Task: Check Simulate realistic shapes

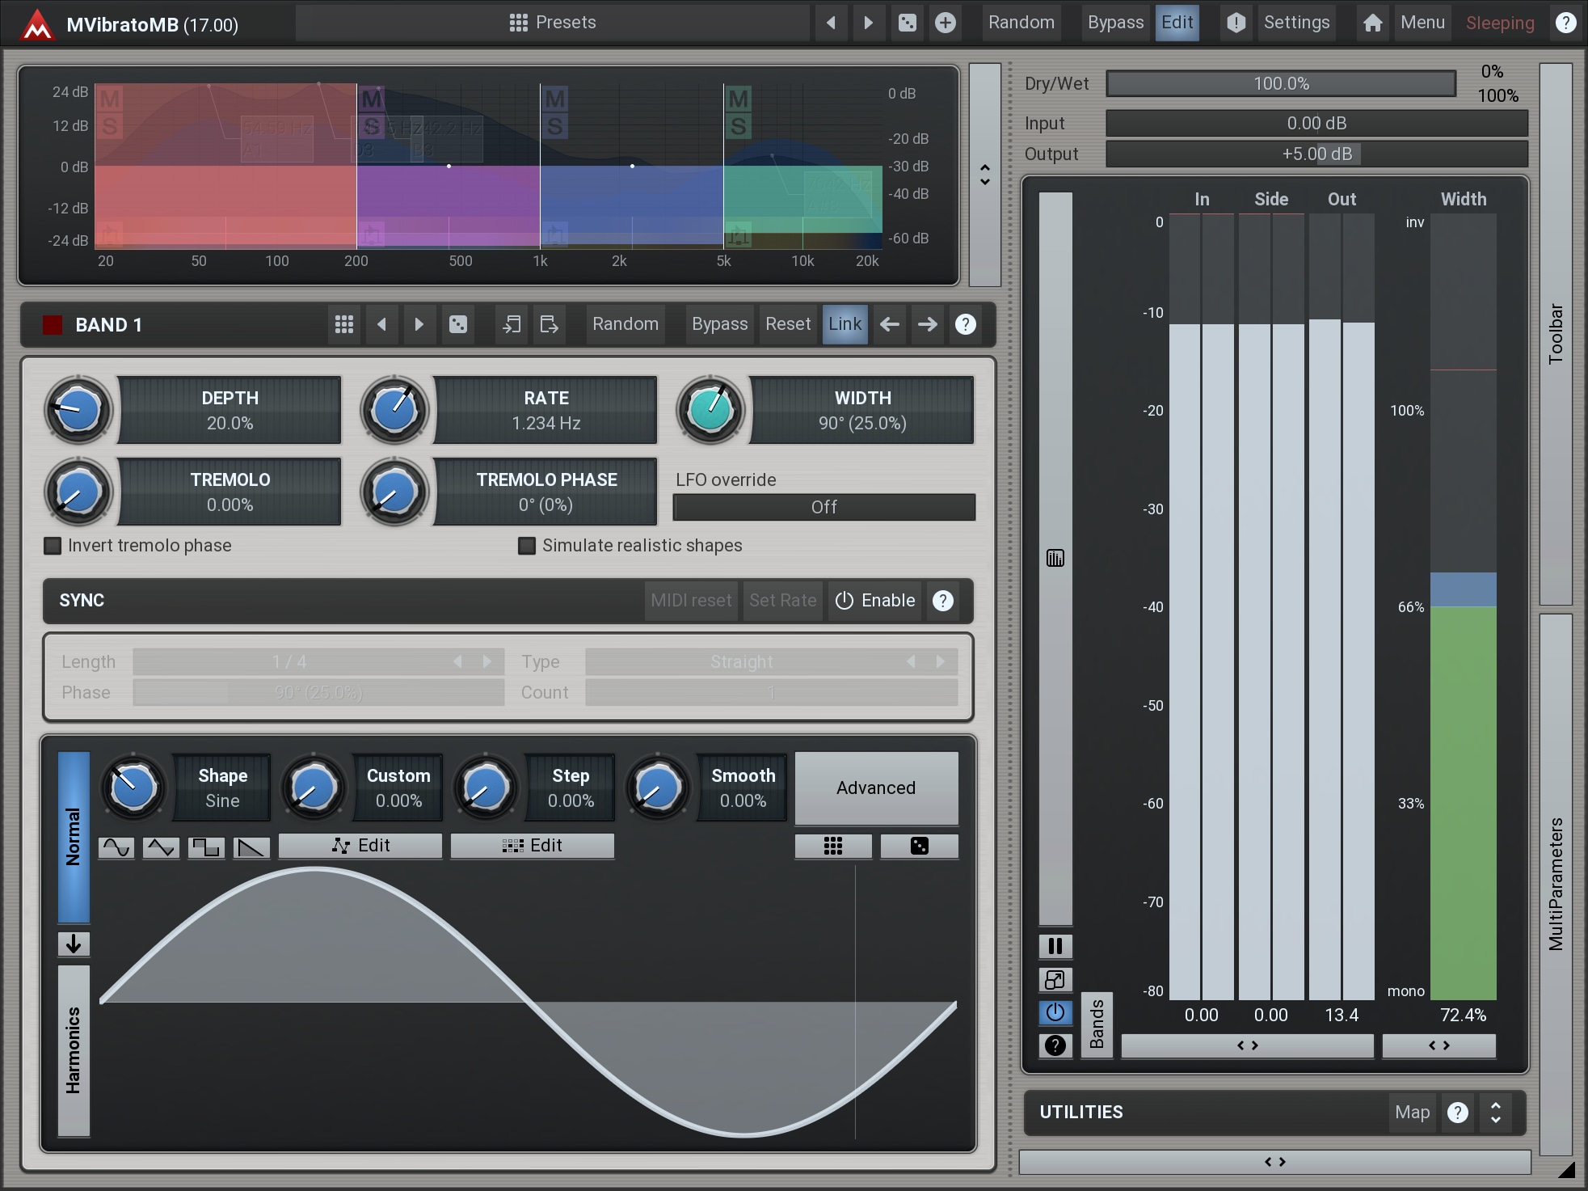Action: 527,546
